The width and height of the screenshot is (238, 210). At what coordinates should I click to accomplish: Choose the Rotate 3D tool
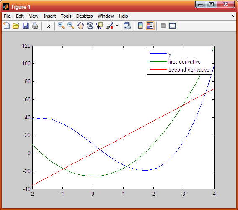[90, 26]
